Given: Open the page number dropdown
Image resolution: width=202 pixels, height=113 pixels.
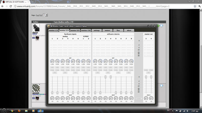Looking at the screenshot, I should coord(45,15).
